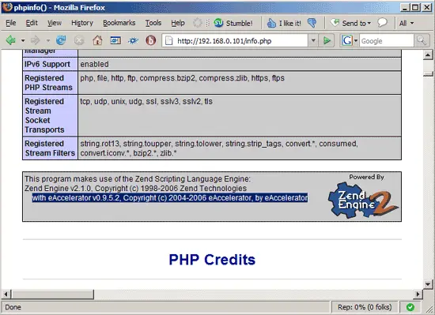Click the Registered Stream Filters label
435x315 pixels.
click(x=50, y=148)
